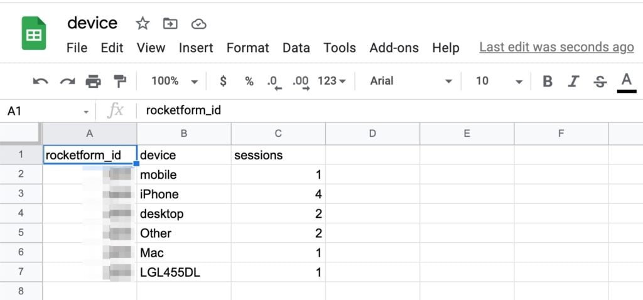Viewport: 643px width, 300px height.
Task: Open the Last edit history link
Action: [556, 47]
